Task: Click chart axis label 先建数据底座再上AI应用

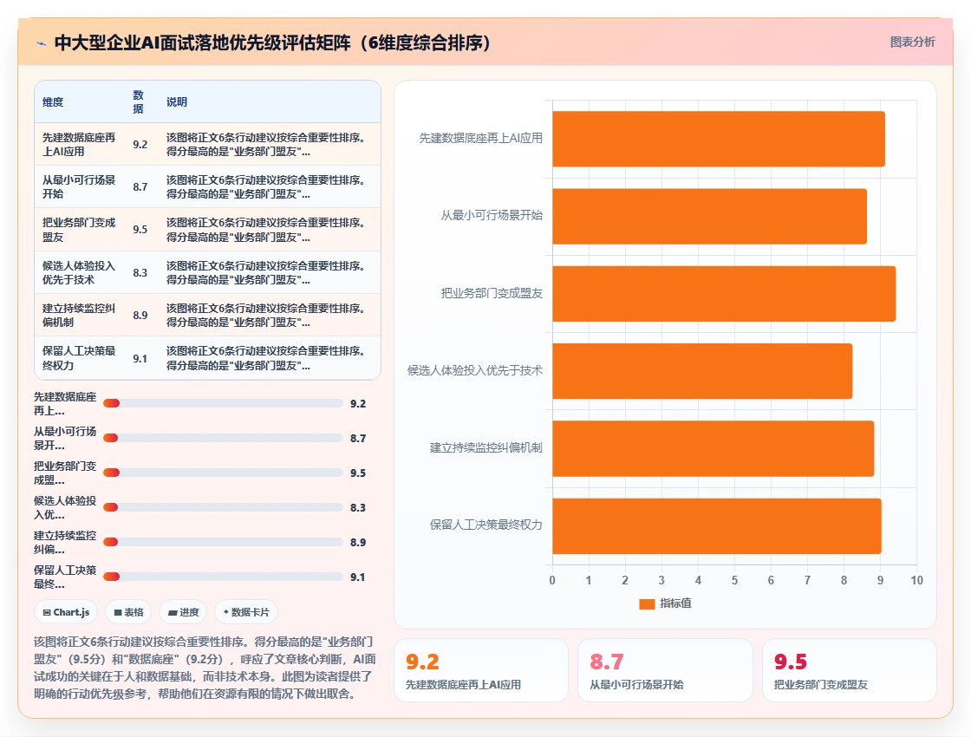Action: pos(480,138)
